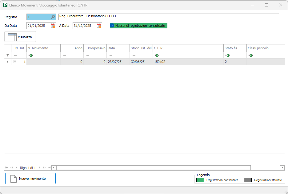Click the Anno column equals filter operator
Viewport: 288px width, 194px height.
[x=65, y=55]
